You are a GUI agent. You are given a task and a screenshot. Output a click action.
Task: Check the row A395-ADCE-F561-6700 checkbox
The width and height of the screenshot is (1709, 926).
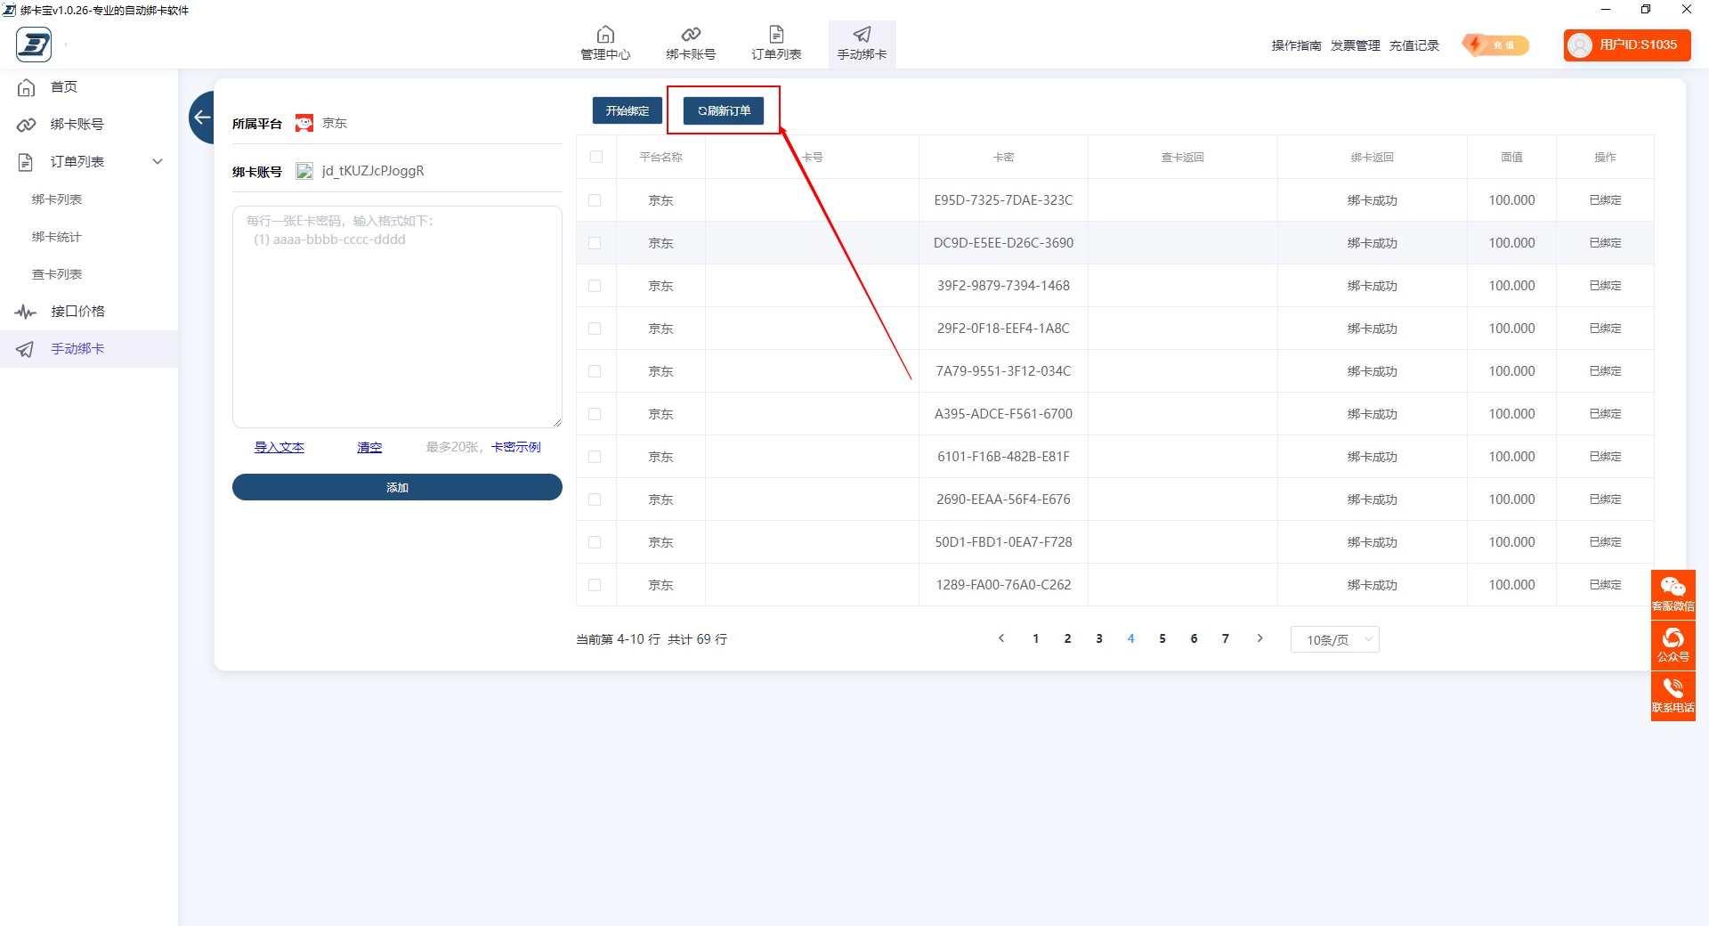pos(595,414)
